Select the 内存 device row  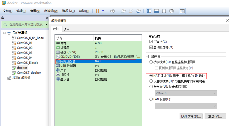[98, 43]
